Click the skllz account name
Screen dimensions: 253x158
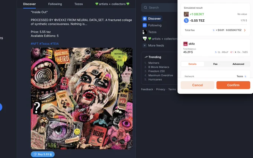click(x=192, y=44)
